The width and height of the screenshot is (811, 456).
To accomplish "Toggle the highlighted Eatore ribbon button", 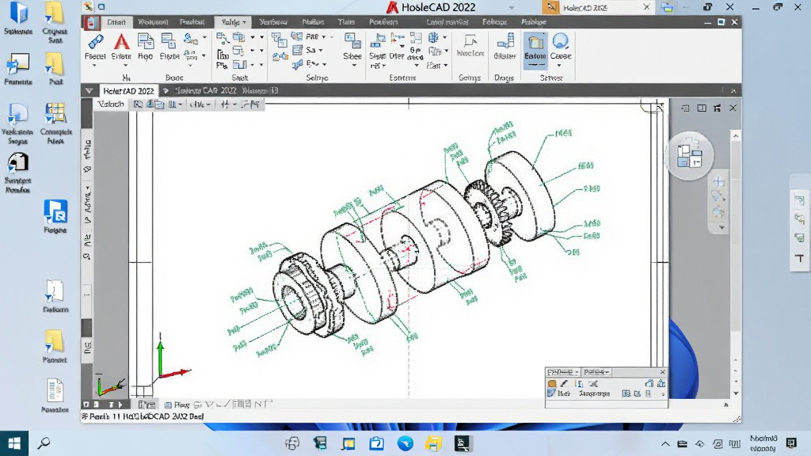I will (x=535, y=50).
